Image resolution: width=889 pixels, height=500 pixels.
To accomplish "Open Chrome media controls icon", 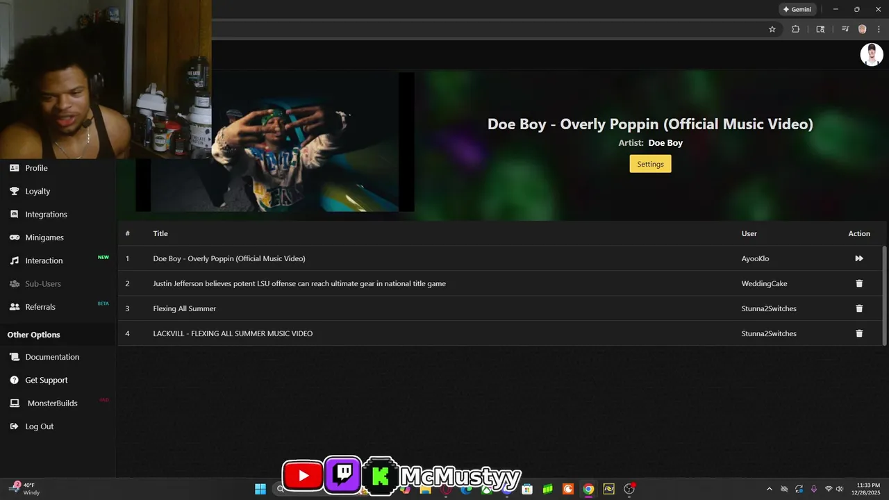I will point(845,29).
